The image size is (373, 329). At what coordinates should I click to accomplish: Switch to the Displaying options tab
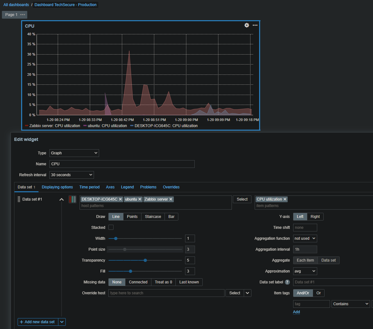click(57, 187)
